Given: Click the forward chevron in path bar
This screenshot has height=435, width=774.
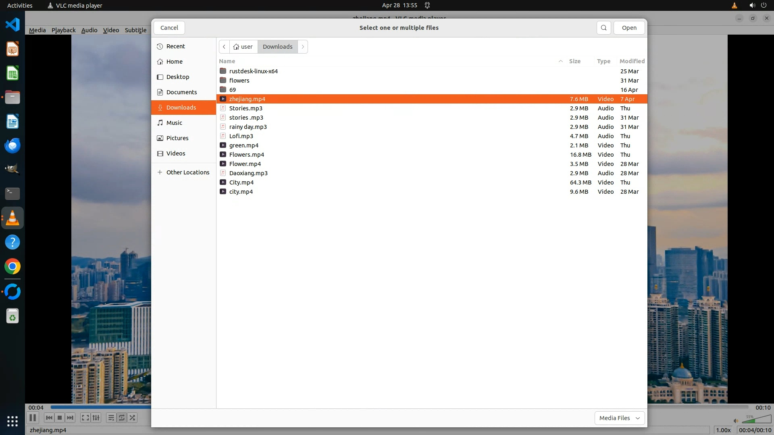Looking at the screenshot, I should 303,47.
